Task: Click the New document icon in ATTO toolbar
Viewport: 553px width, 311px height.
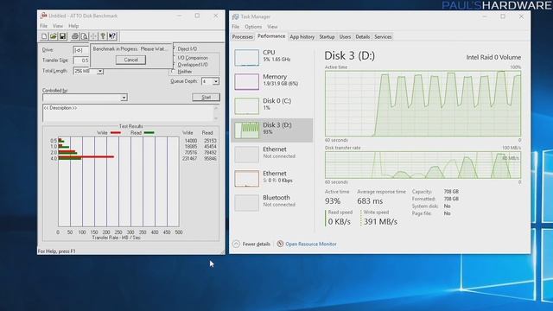Action: pyautogui.click(x=44, y=36)
